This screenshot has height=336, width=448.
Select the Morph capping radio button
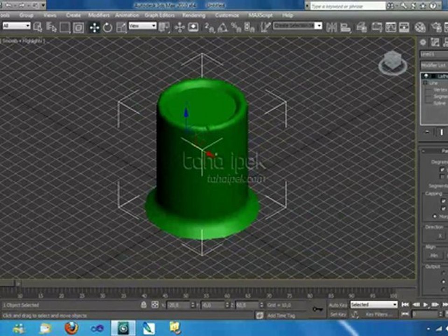(x=435, y=216)
